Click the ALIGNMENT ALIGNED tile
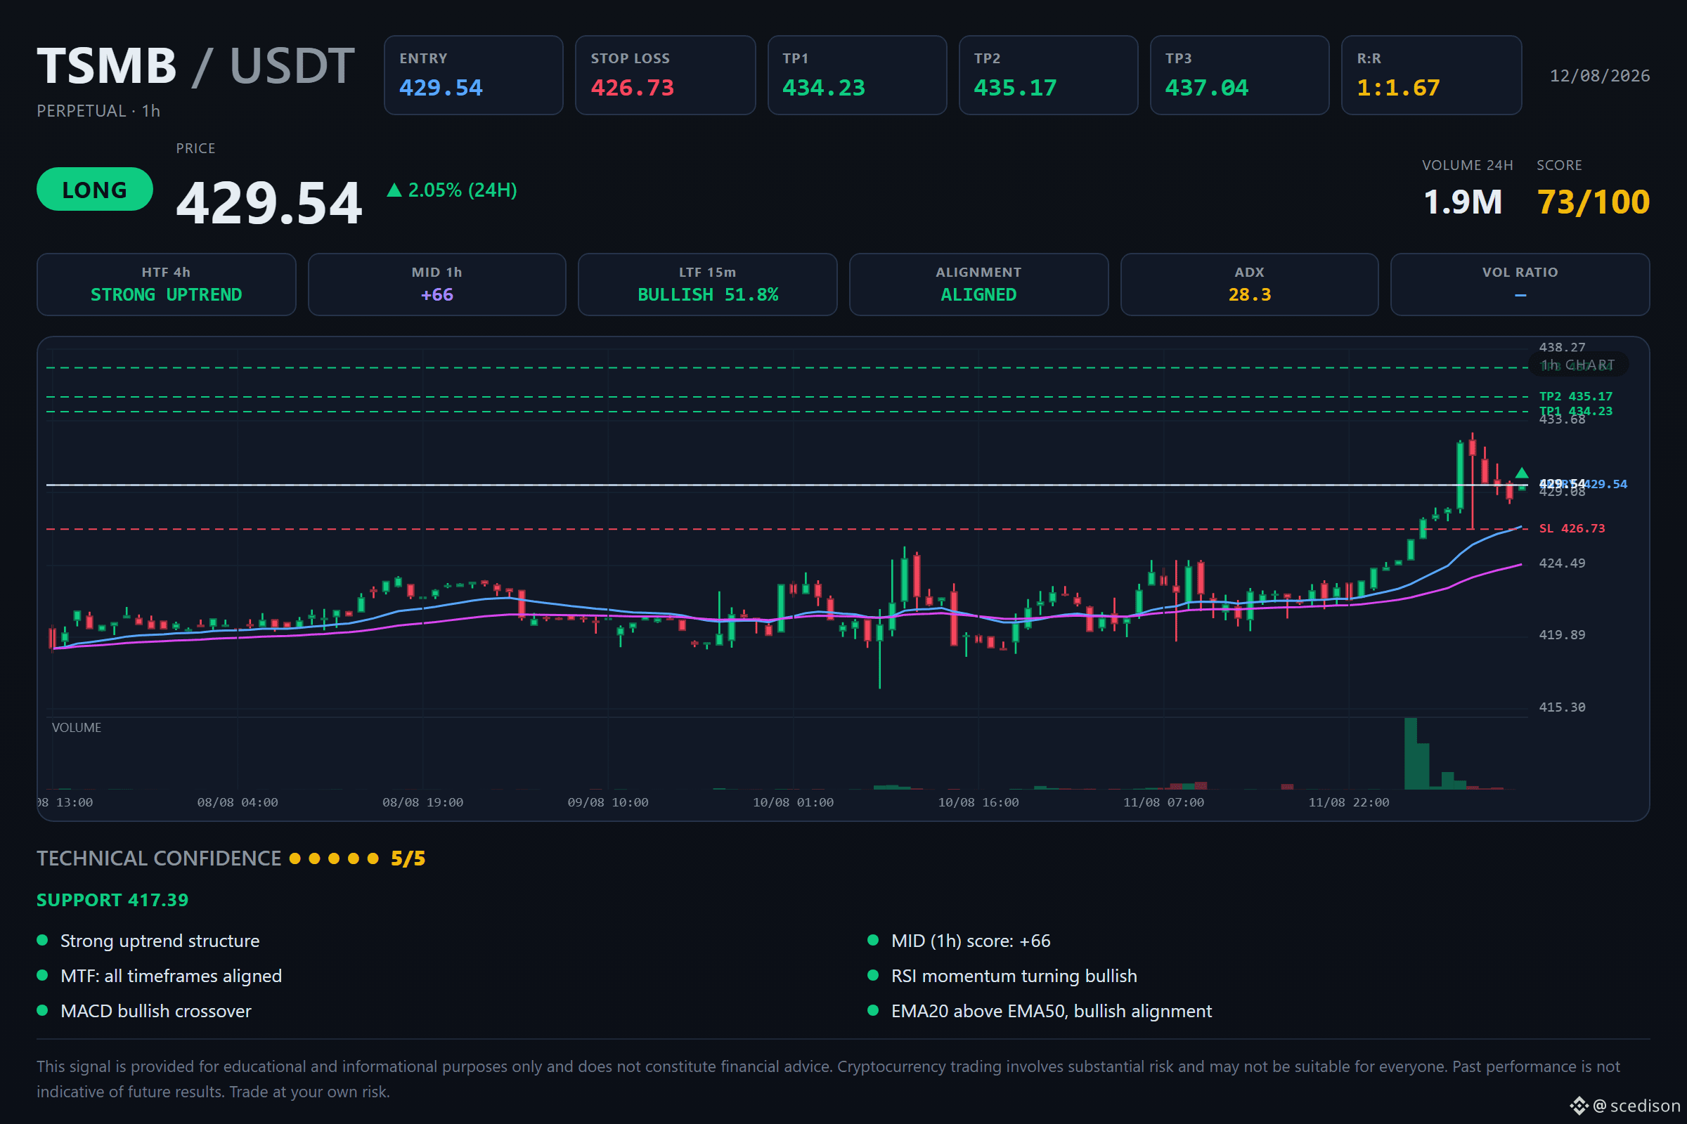Screen dimensions: 1687x1124 coord(978,285)
